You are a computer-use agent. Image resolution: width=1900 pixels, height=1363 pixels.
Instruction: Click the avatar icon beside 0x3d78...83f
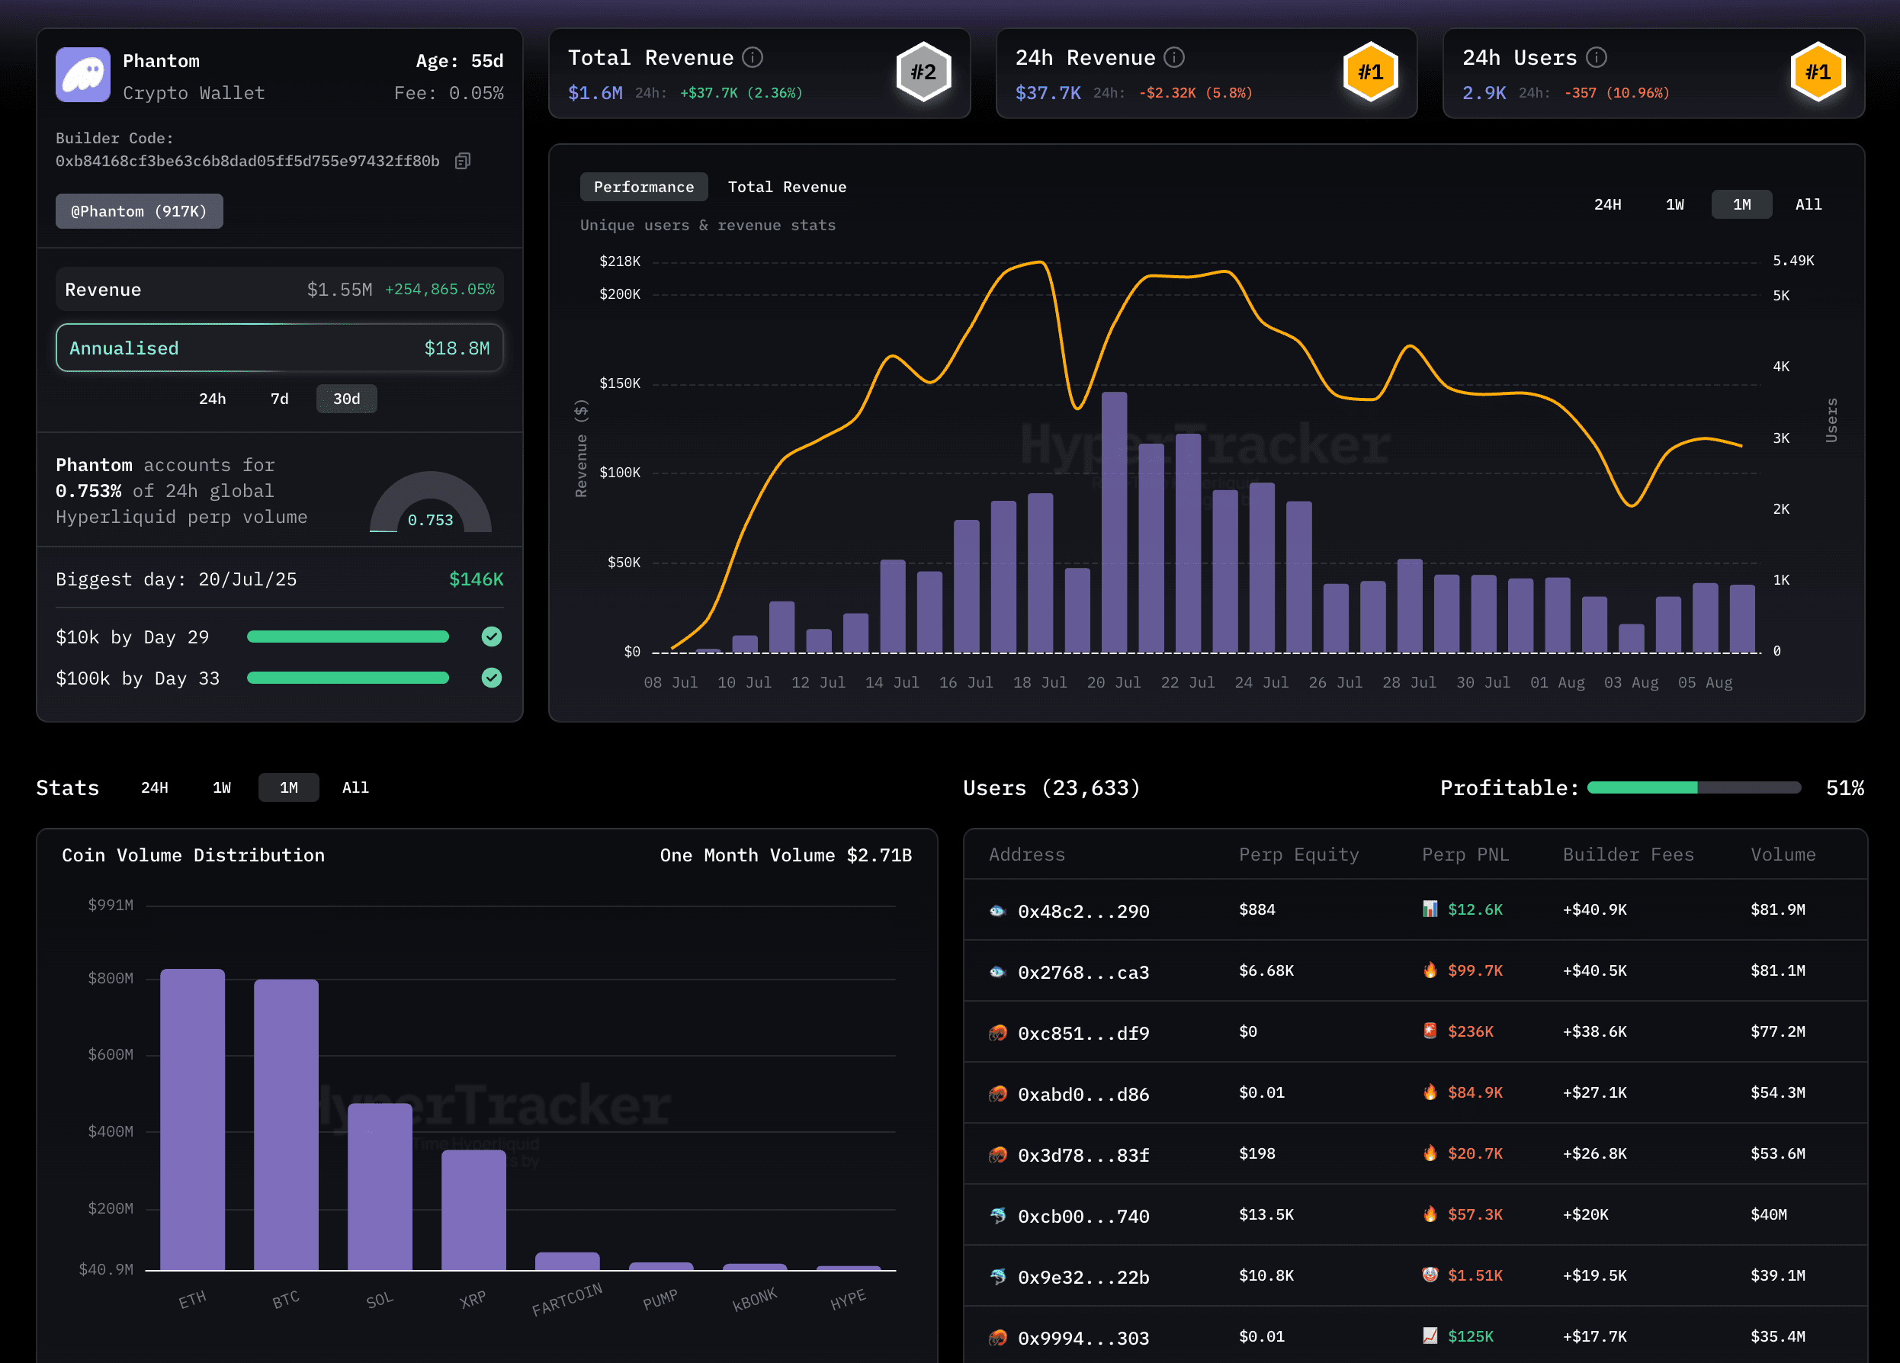coord(997,1154)
